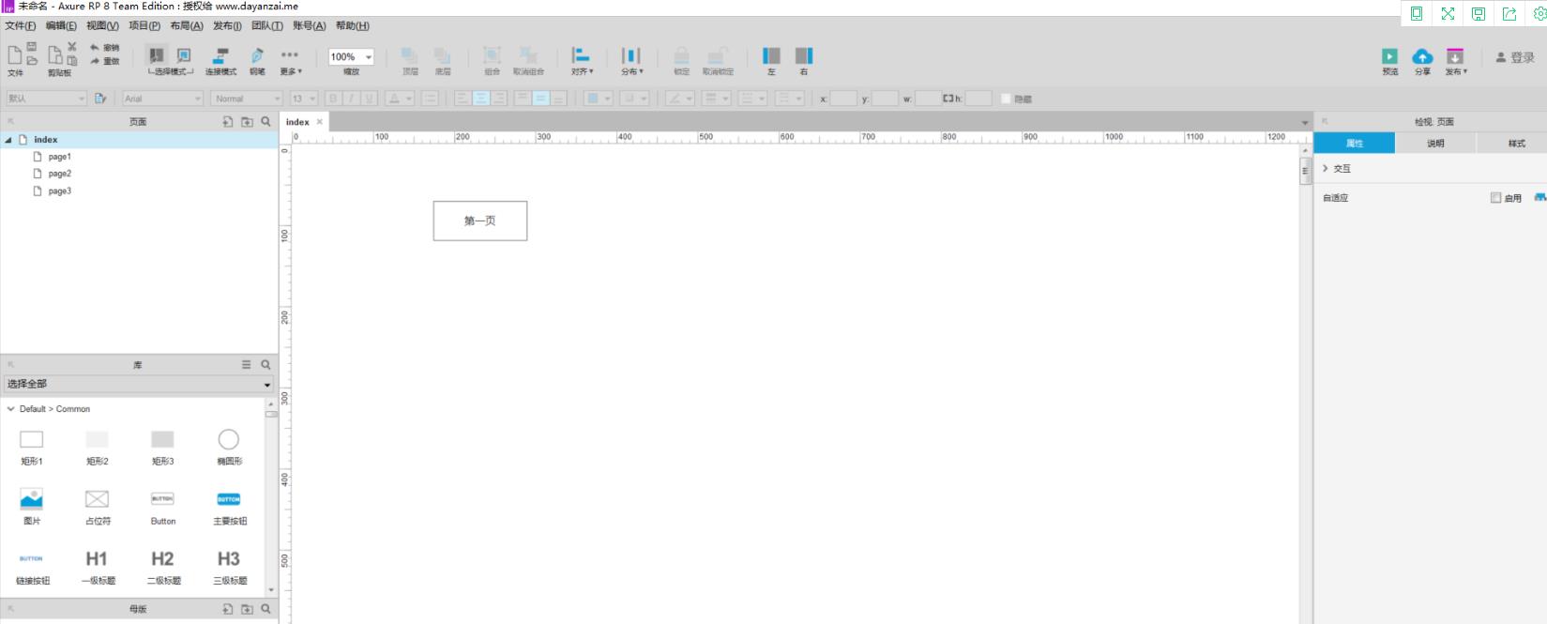The width and height of the screenshot is (1547, 624).
Task: Add a new folder in Pages panel
Action: click(247, 122)
